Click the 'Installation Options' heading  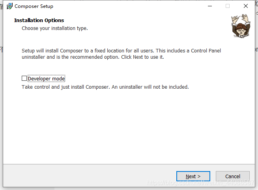39,20
